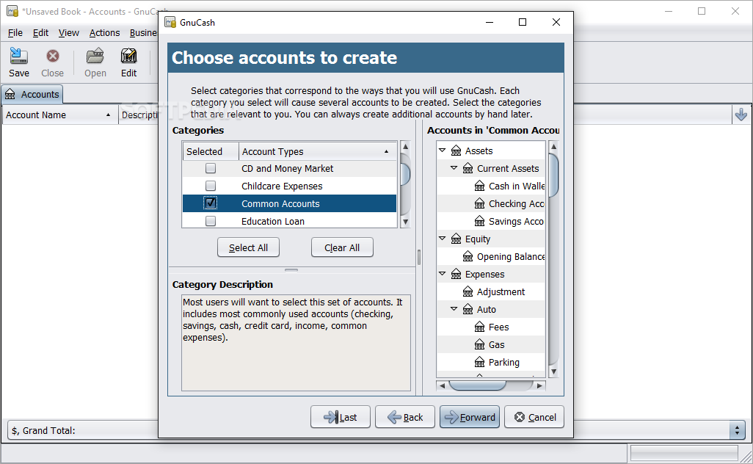Click the Select All button
Screen dimensions: 753x464
point(248,248)
